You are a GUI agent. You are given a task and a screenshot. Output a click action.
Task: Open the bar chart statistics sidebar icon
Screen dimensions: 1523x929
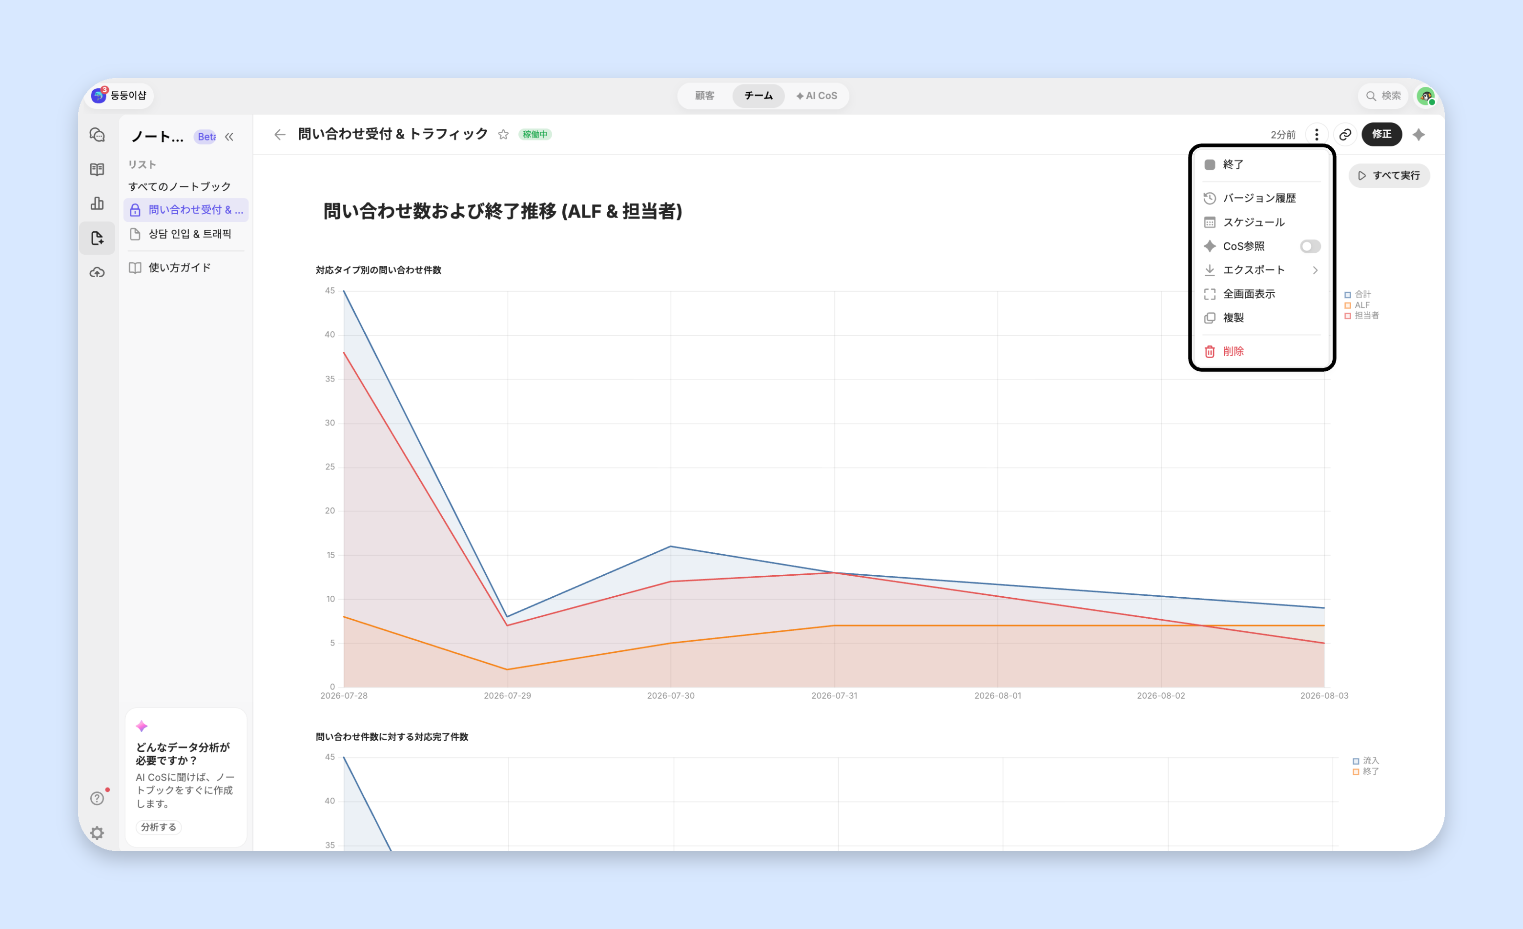tap(97, 203)
